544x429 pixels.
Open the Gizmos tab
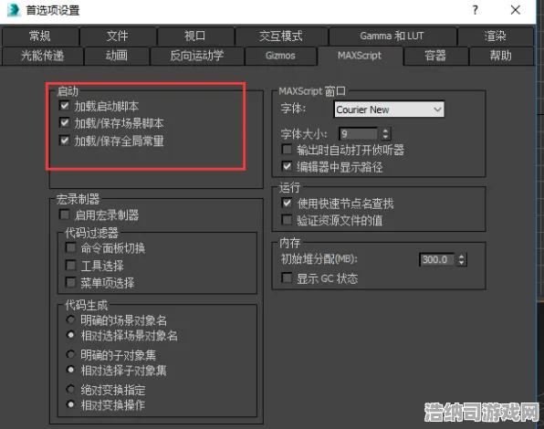280,56
